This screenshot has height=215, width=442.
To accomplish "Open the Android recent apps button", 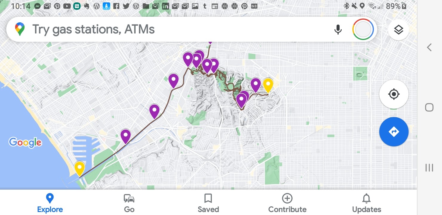I will (429, 168).
